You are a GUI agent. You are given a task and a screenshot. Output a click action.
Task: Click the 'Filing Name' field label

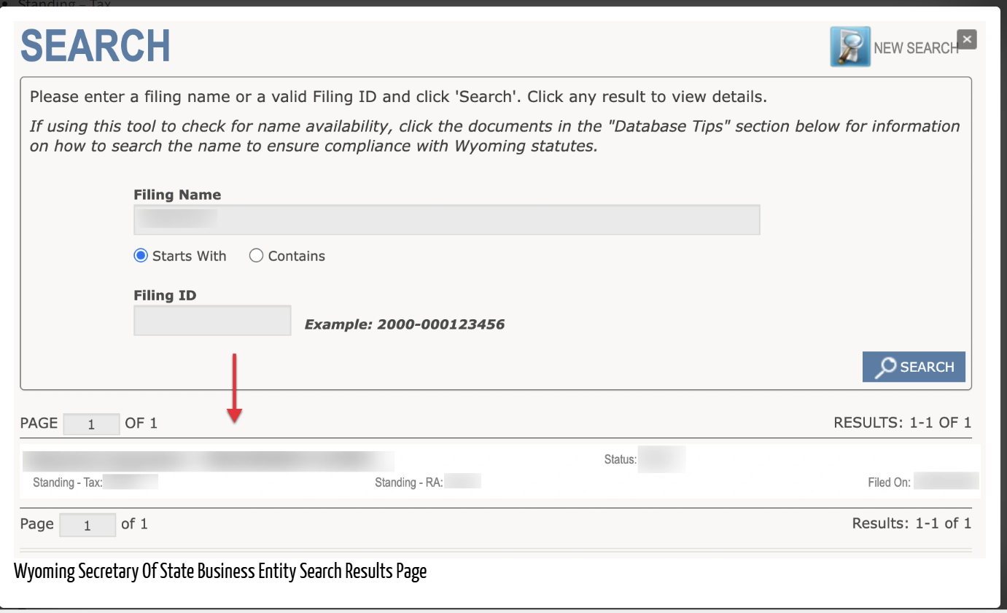(177, 195)
